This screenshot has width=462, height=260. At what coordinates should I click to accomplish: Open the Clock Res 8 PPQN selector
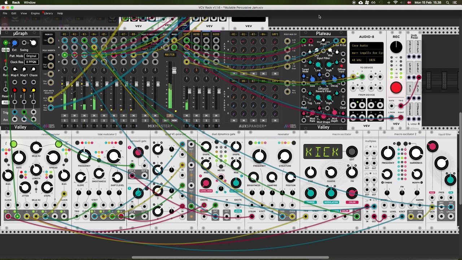click(31, 62)
